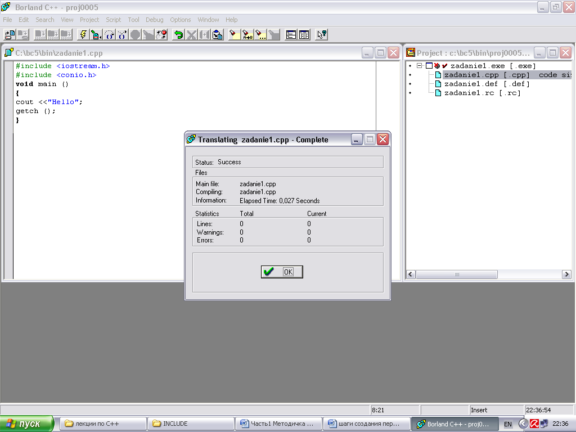The width and height of the screenshot is (576, 432).
Task: Open the Windows пуск Start button
Action: pos(27,424)
